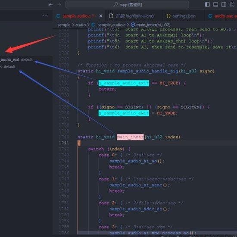
Task: Go back with the left arrow
Action: (51, 5)
